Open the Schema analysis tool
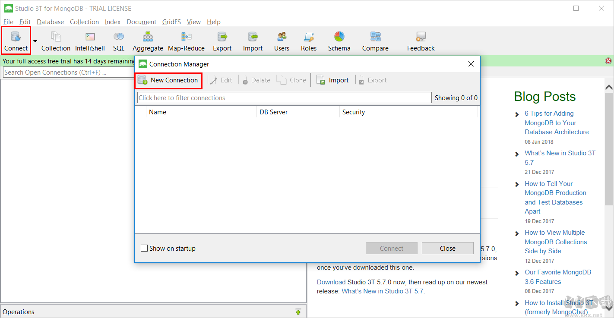Screen dimensions: 614x318 point(339,41)
